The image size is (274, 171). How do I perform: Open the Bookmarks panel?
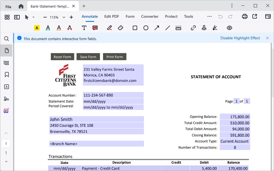[x=6, y=74]
